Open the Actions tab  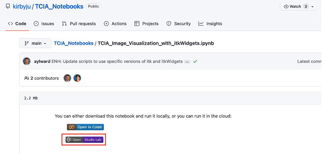(115, 24)
